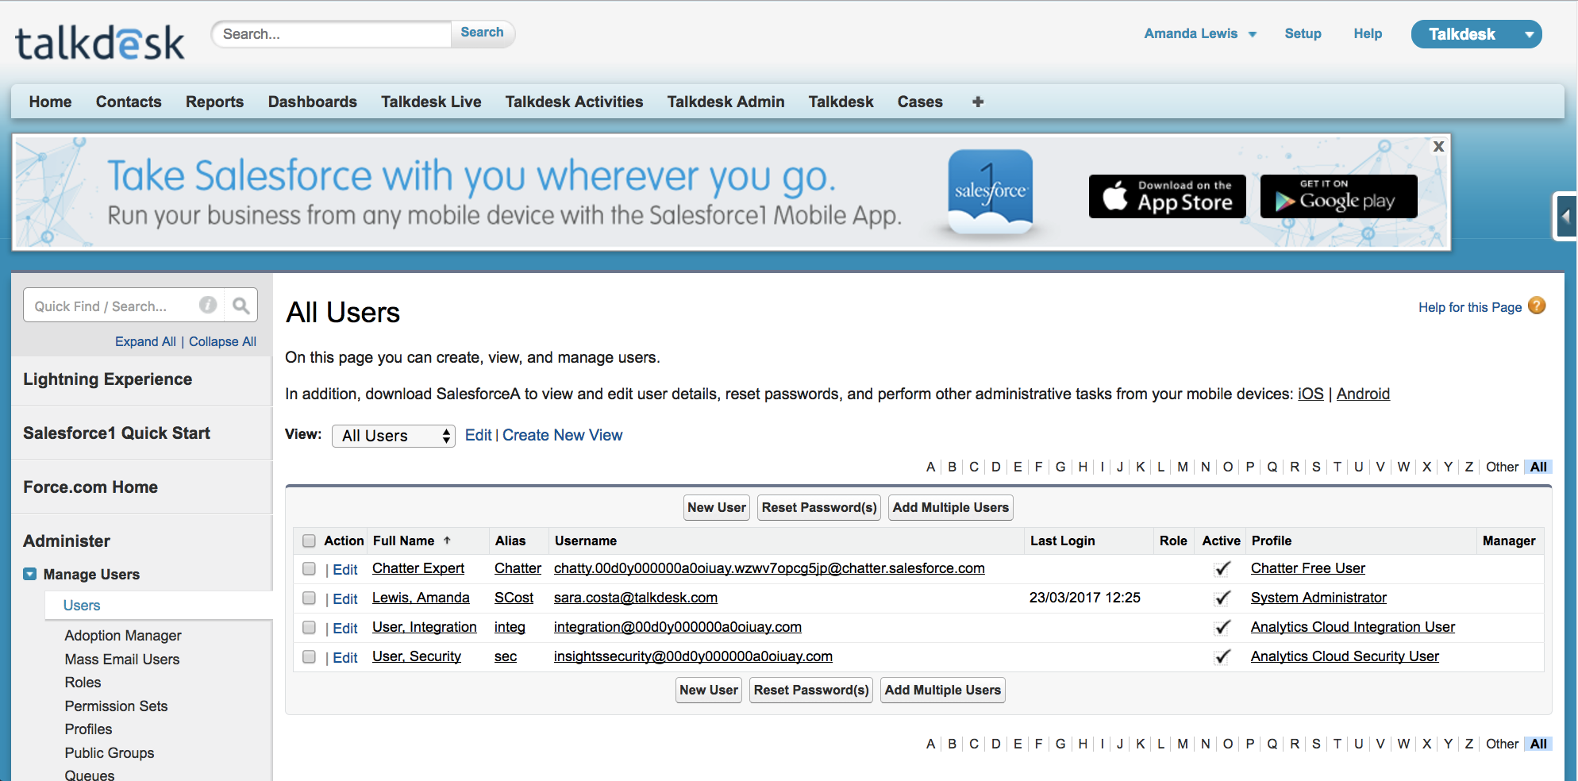Open the Cases tab
Viewport: 1578px width, 781px height.
[x=920, y=102]
